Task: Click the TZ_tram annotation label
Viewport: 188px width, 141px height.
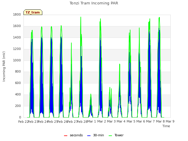Action: coord(33,12)
